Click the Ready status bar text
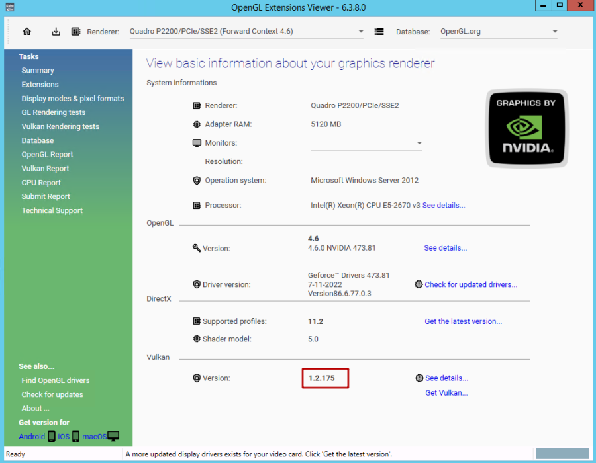The height and width of the screenshot is (463, 596). (16, 454)
